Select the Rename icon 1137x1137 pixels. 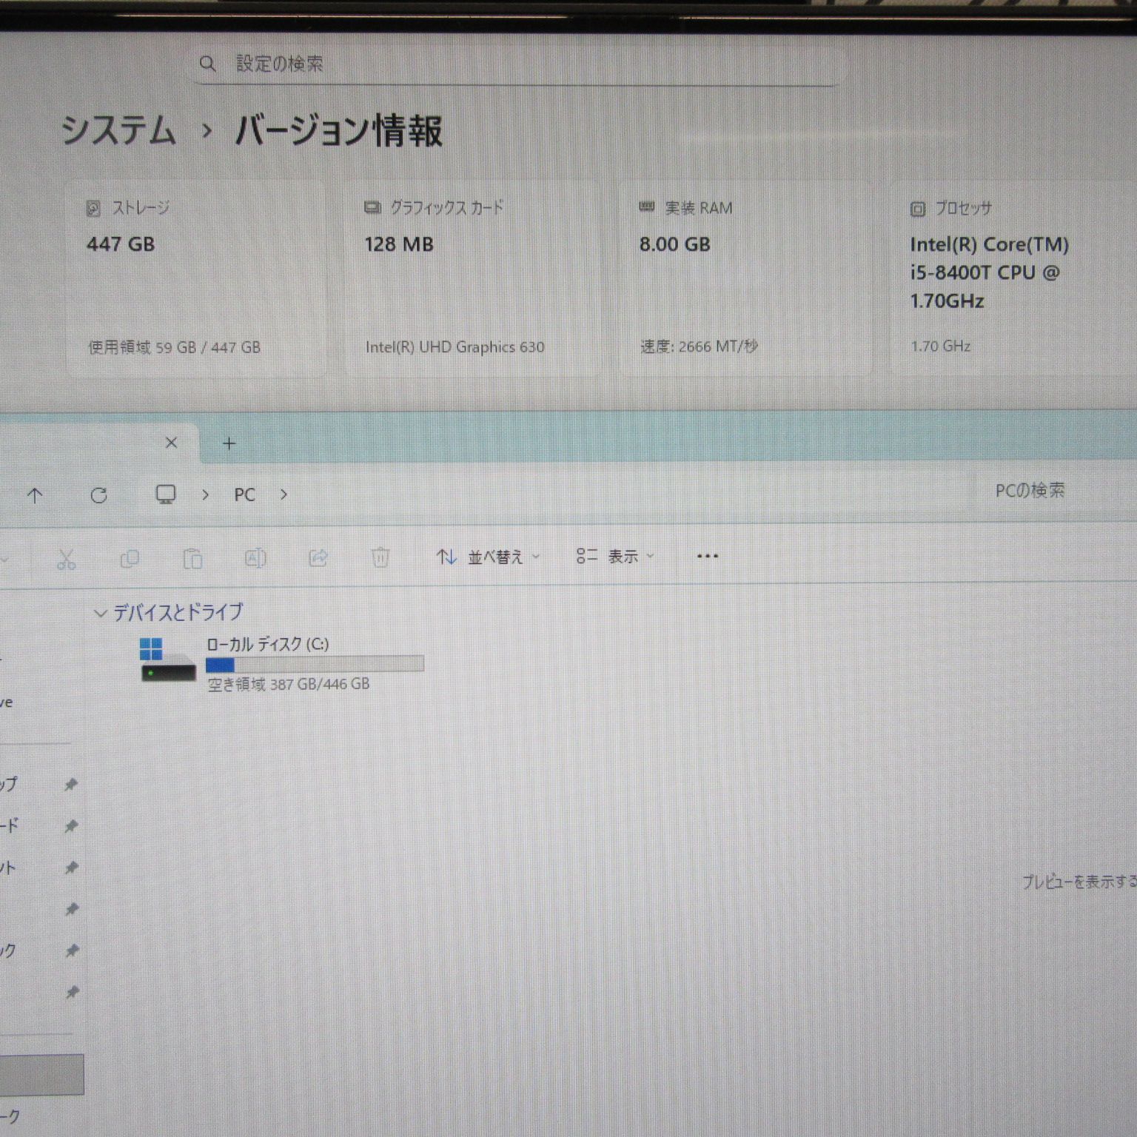pos(256,559)
